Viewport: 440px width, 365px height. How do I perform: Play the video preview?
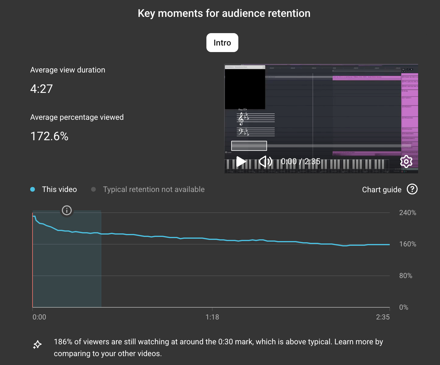241,161
